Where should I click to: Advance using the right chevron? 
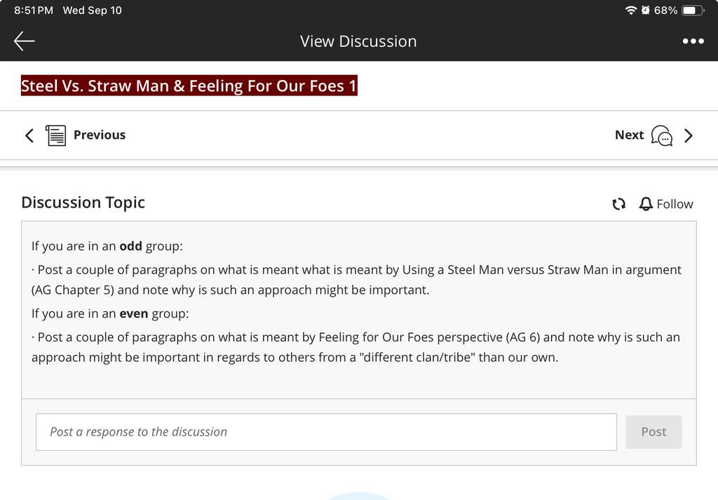click(x=688, y=135)
